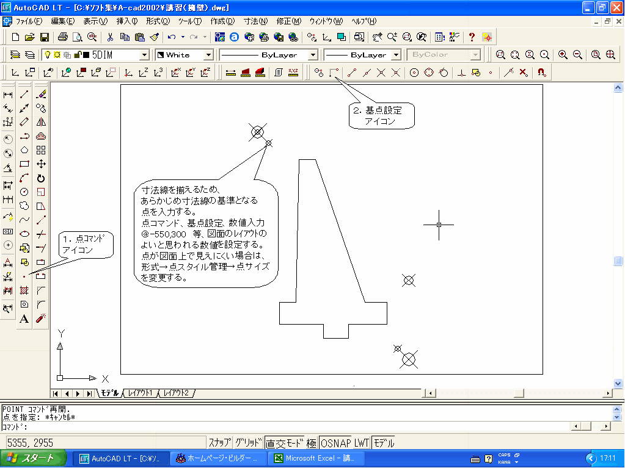This screenshot has width=625, height=468.
Task: Click the New drawing icon
Action: 15,37
